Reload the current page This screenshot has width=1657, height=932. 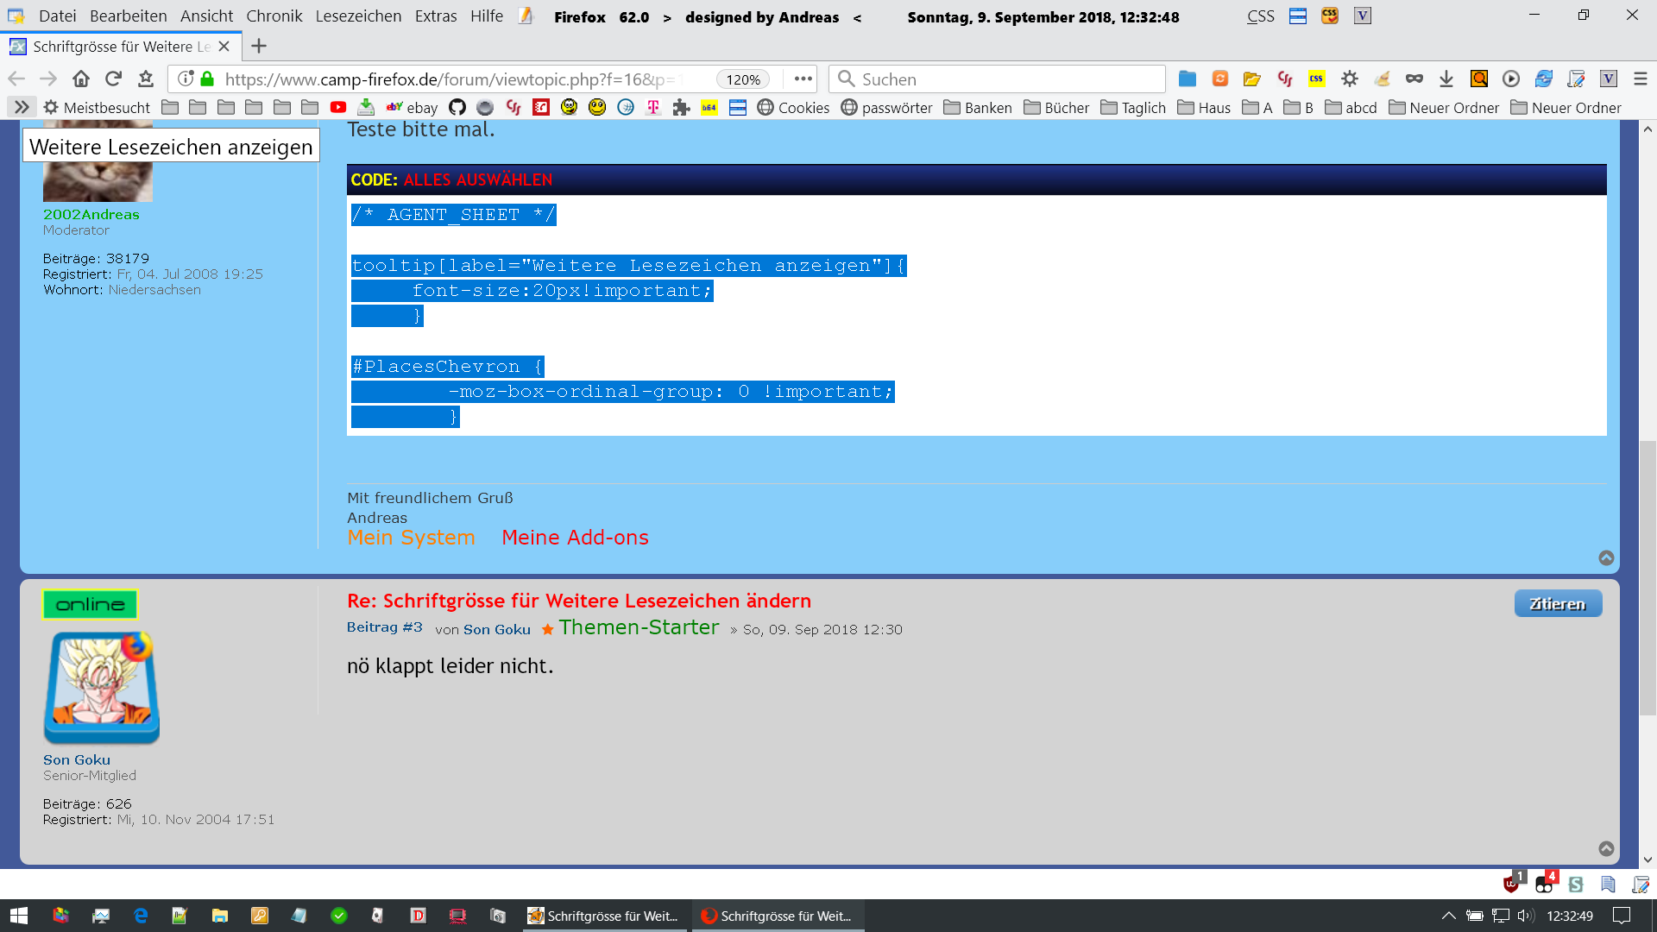[x=113, y=79]
